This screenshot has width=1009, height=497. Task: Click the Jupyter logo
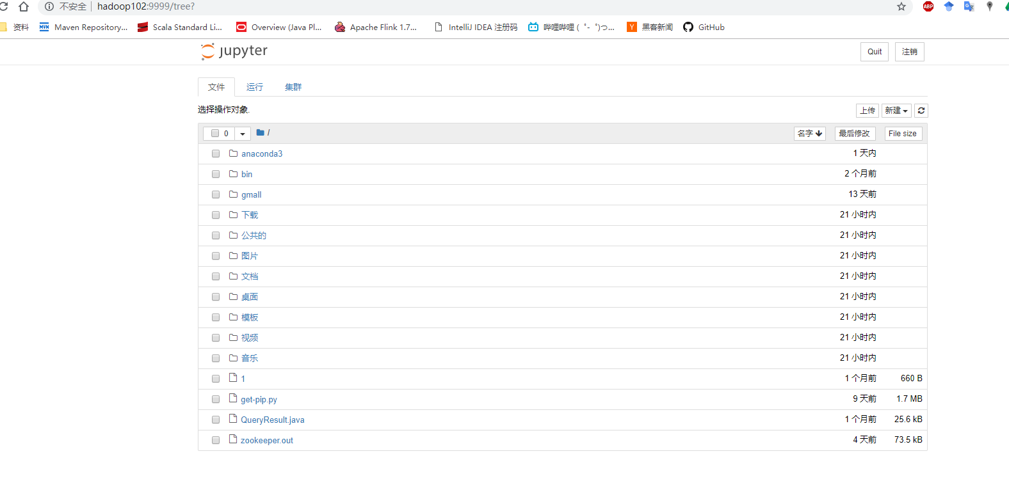tap(234, 51)
